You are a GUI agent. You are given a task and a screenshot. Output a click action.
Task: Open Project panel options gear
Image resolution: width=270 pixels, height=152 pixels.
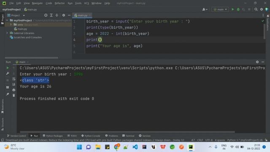click(64, 15)
